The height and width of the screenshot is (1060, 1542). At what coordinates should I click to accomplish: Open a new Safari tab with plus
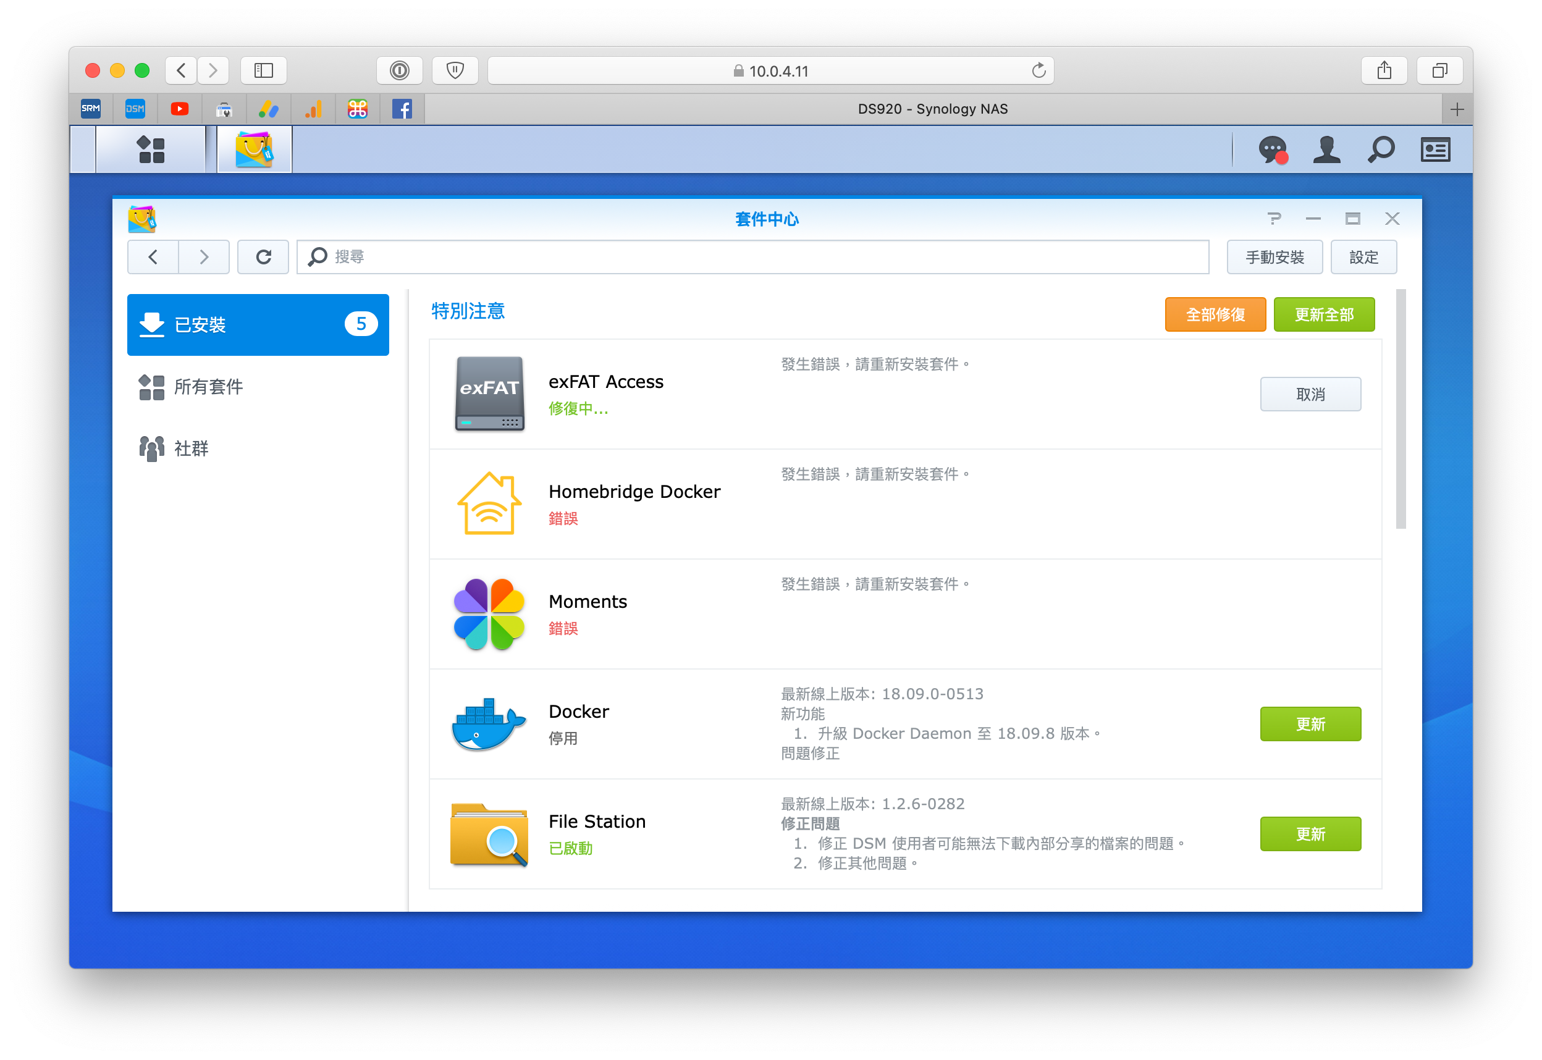tap(1457, 109)
